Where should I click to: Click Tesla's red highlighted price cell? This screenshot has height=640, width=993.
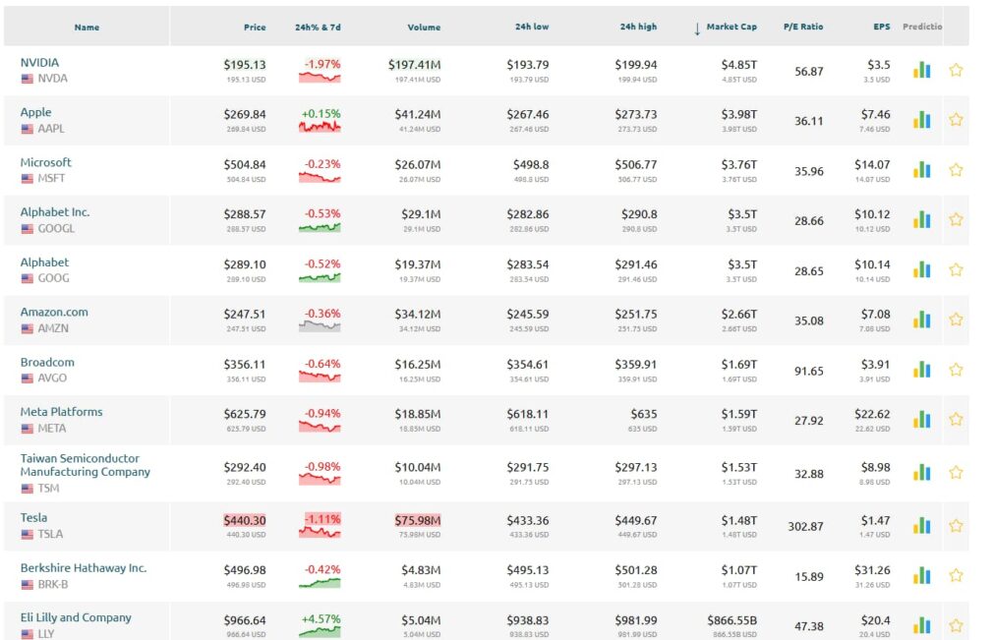point(245,521)
